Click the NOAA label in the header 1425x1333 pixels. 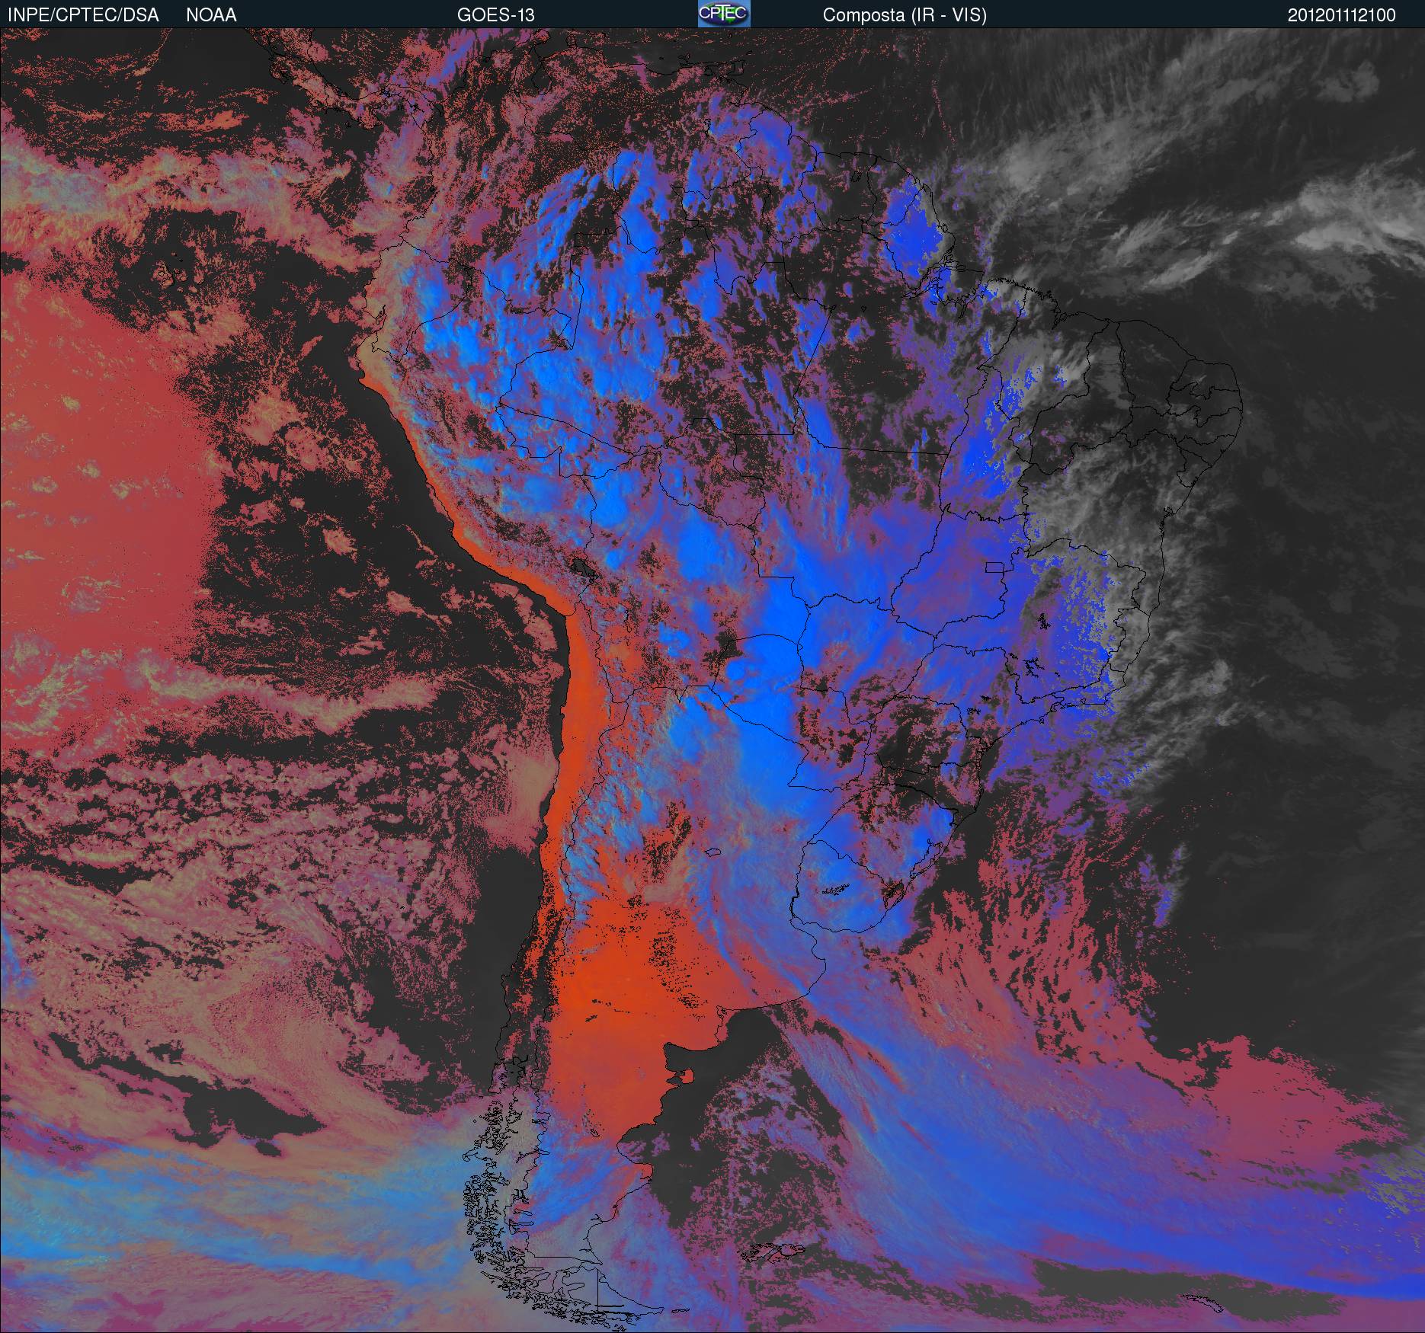point(211,15)
